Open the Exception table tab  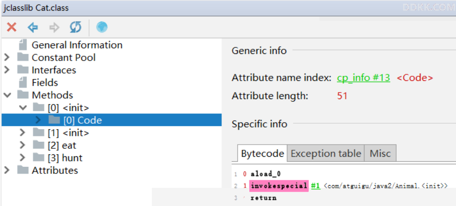click(x=326, y=153)
